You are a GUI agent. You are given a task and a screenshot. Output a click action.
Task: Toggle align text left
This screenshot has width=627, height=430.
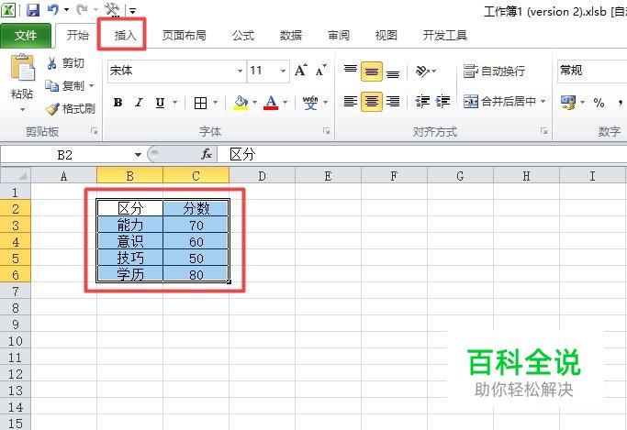(351, 102)
